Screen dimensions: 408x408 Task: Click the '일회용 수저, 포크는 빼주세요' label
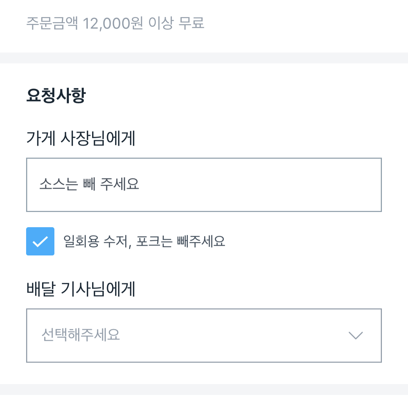pos(144,241)
